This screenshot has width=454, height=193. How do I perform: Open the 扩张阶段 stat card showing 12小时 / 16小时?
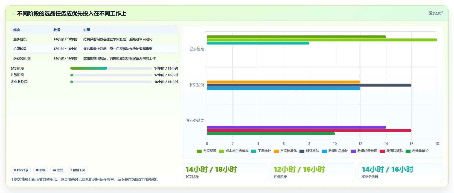click(x=313, y=172)
